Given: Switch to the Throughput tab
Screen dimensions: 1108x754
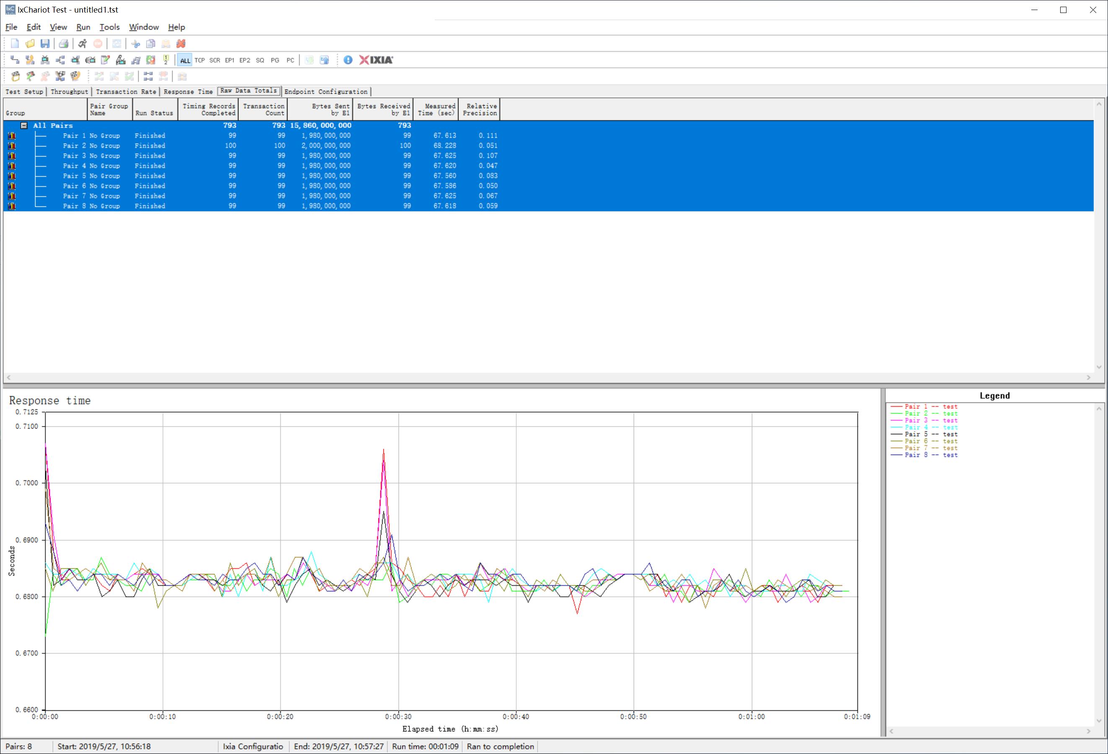Looking at the screenshot, I should [69, 91].
